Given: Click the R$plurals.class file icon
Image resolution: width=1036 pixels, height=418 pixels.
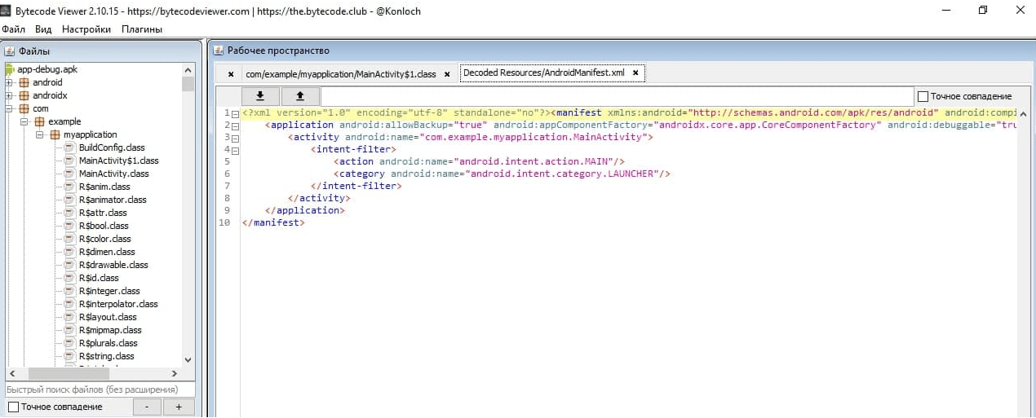Looking at the screenshot, I should tap(69, 343).
